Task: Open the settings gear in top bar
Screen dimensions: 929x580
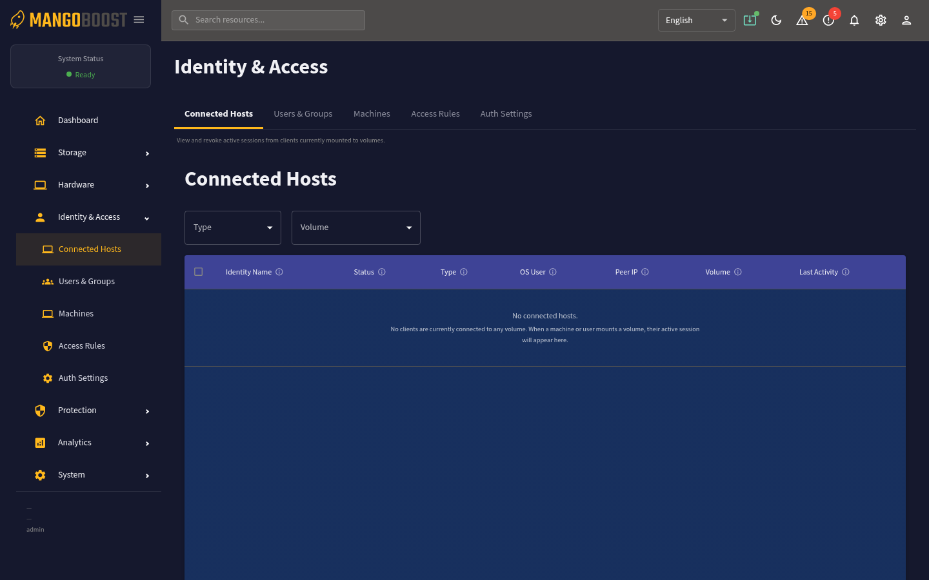Action: click(x=881, y=20)
